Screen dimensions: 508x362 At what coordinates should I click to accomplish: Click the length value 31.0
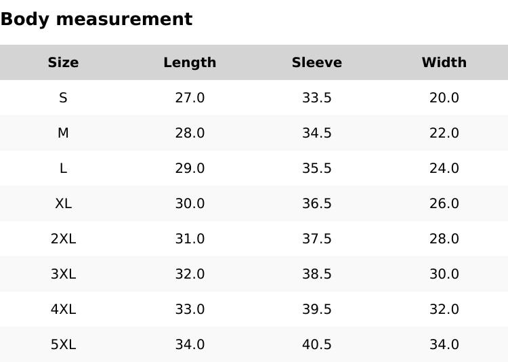[x=190, y=239]
